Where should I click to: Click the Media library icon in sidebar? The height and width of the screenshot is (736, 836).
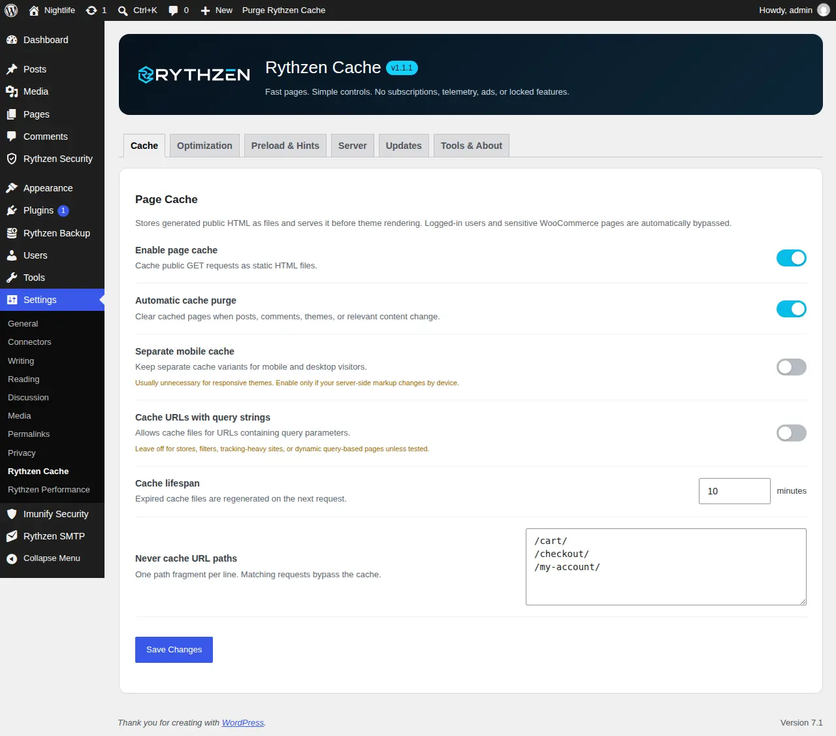12,91
